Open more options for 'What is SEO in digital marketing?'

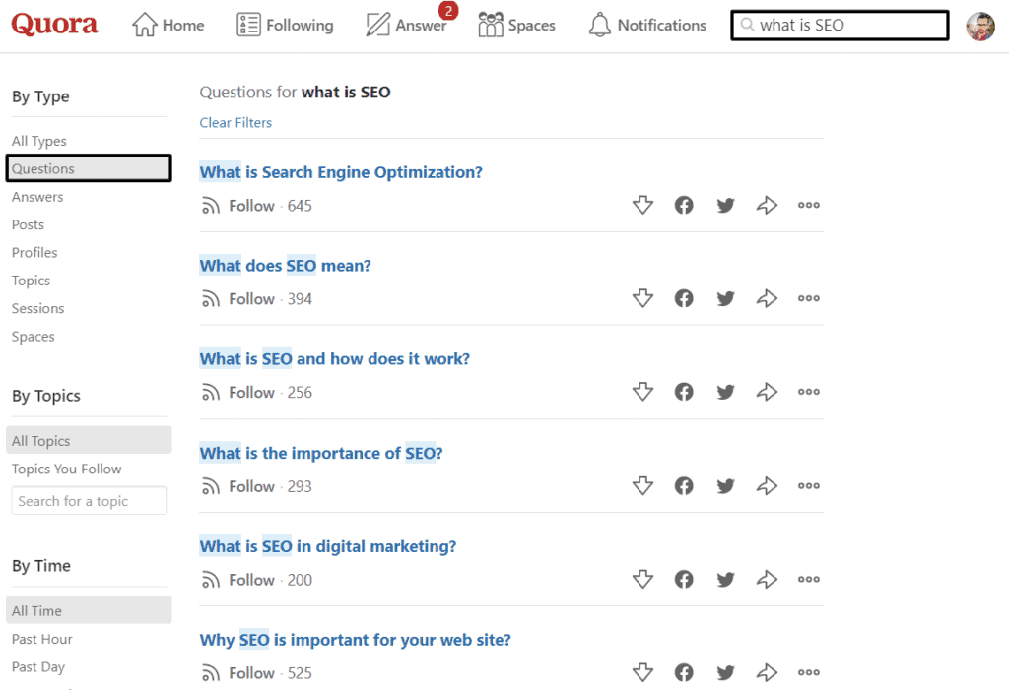[x=809, y=580]
